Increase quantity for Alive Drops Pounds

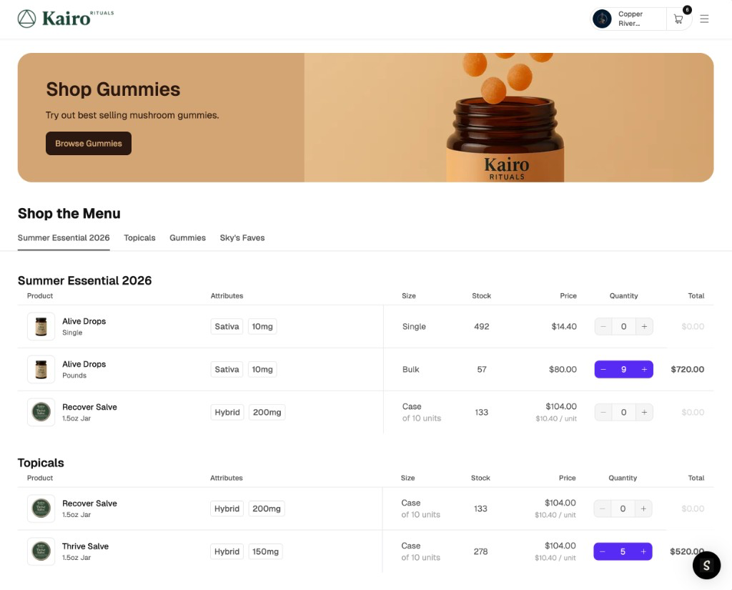click(x=644, y=370)
